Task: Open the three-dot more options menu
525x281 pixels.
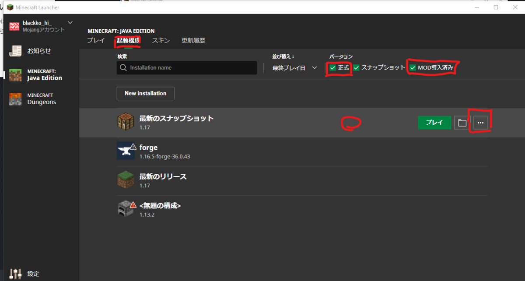Action: point(480,123)
